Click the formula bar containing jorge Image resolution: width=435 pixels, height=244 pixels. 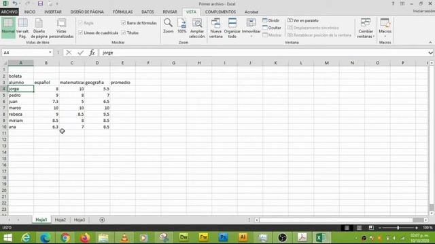[264, 53]
